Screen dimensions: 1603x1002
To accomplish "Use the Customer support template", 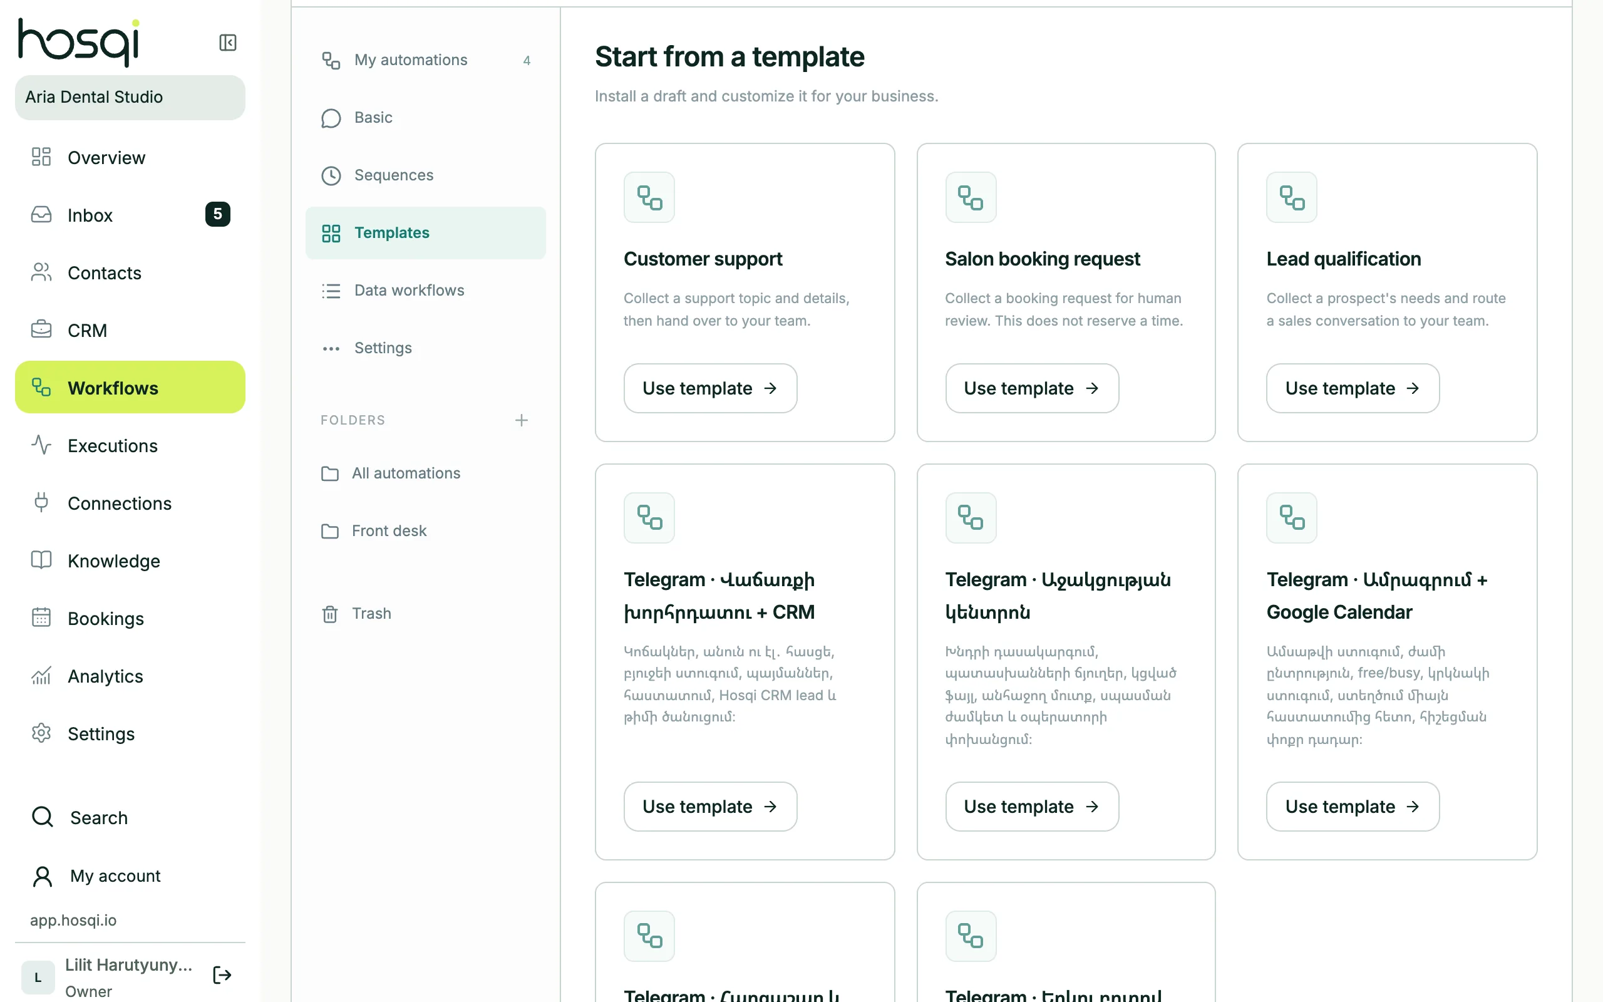I will pyautogui.click(x=710, y=388).
